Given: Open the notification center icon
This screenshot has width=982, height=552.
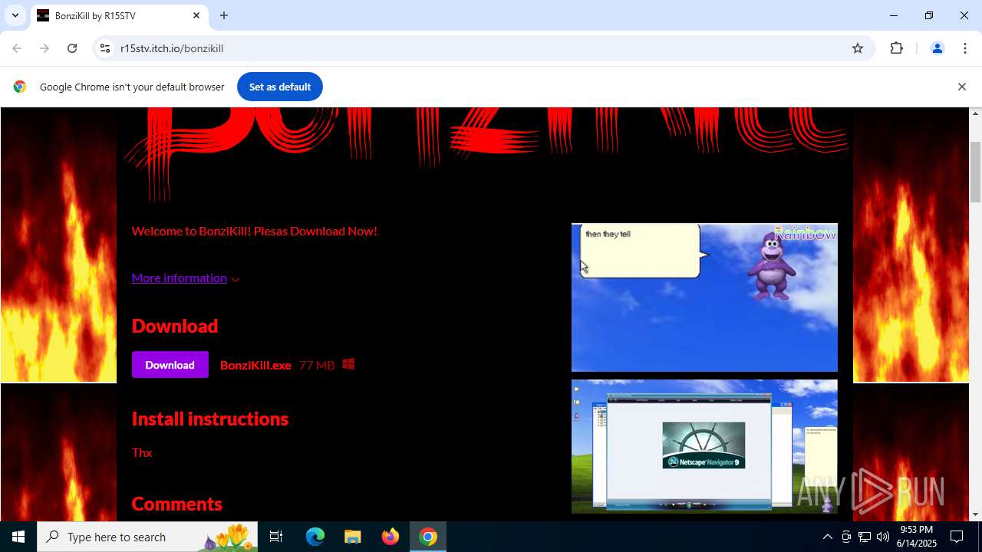Looking at the screenshot, I should [x=957, y=537].
